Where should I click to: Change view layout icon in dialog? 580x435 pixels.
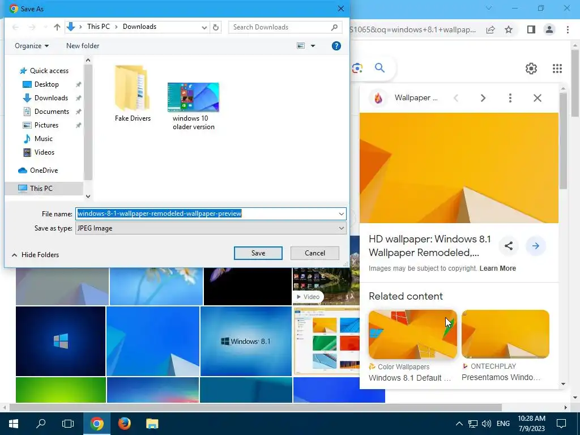301,46
